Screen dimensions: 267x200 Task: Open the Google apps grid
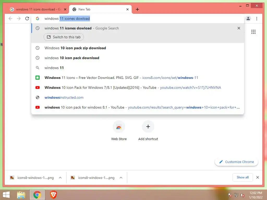pos(253,32)
